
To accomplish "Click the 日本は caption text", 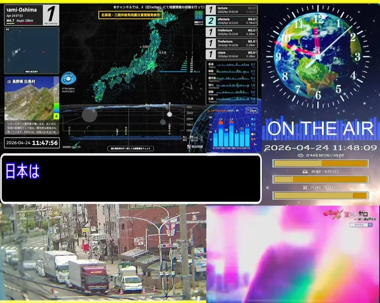I will [23, 171].
